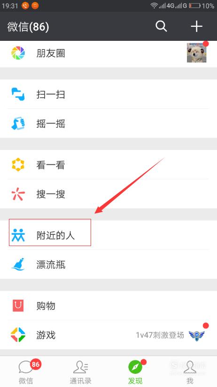Open the 附近的人 entry

tap(108, 235)
